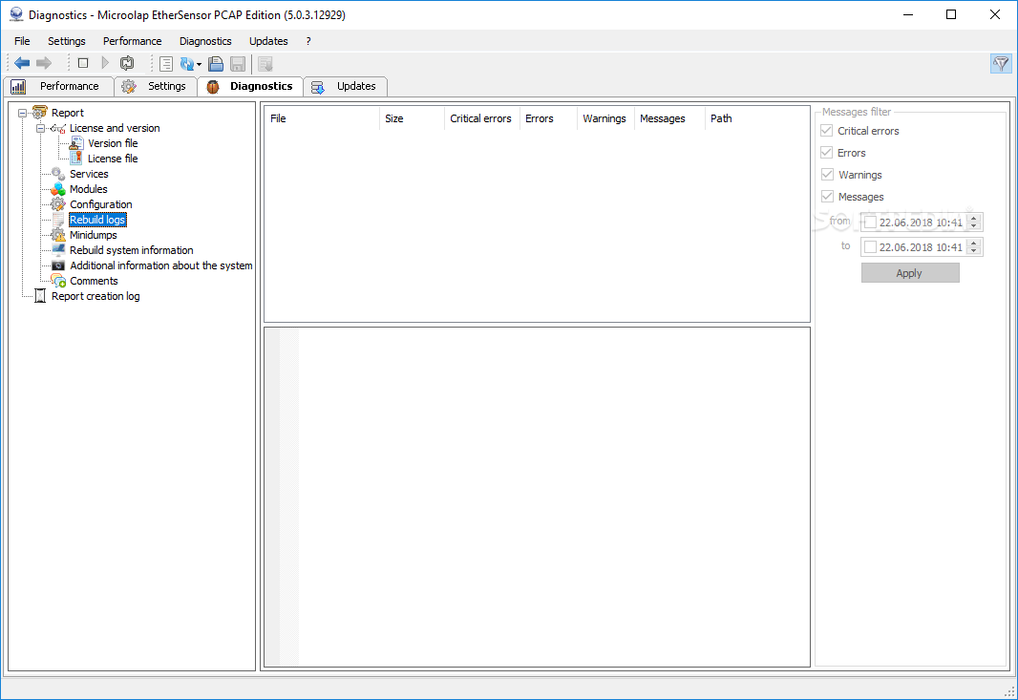Sort by the File column header
The height and width of the screenshot is (700, 1018).
(x=322, y=118)
